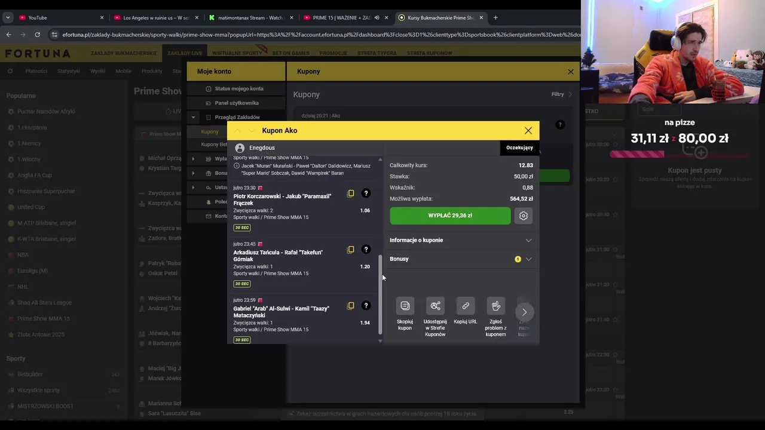Show more coupon actions with the right arrow
This screenshot has width=765, height=430.
524,312
